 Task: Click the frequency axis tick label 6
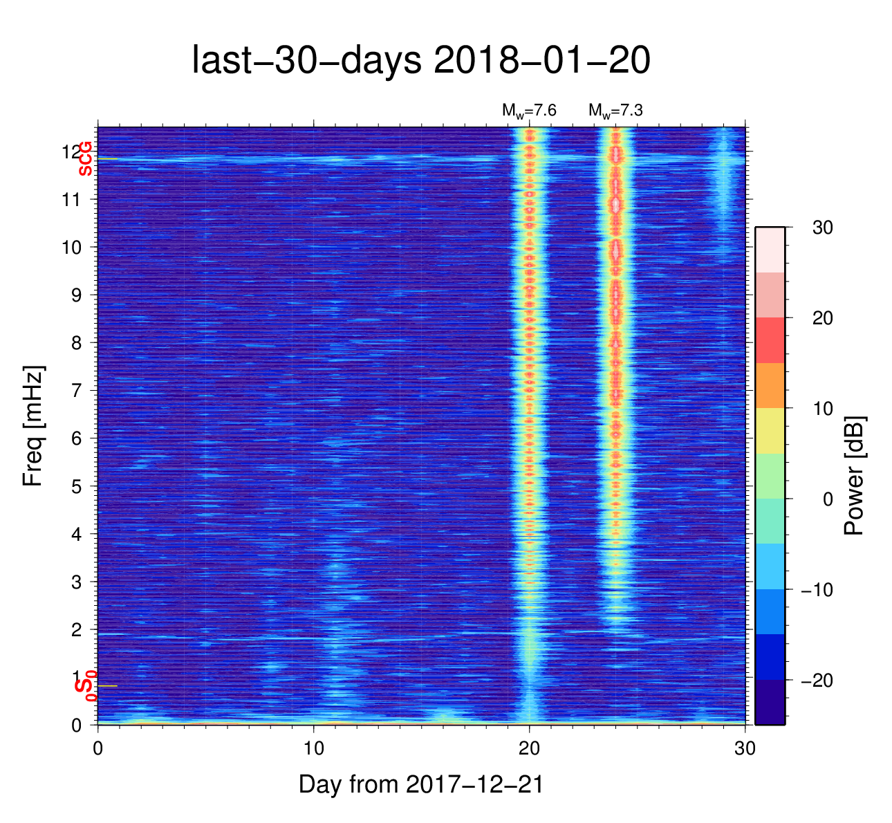coord(77,438)
